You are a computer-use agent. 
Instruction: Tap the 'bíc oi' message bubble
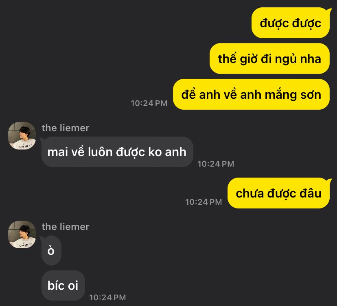click(63, 285)
